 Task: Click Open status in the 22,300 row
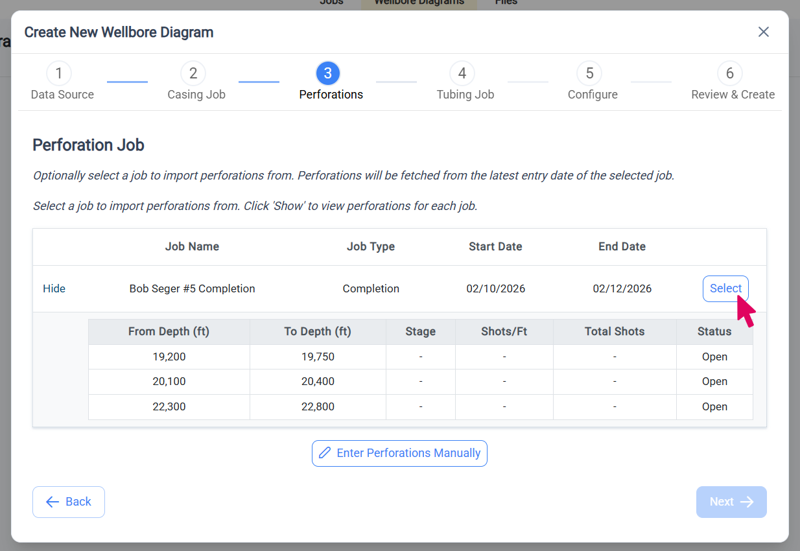point(714,406)
